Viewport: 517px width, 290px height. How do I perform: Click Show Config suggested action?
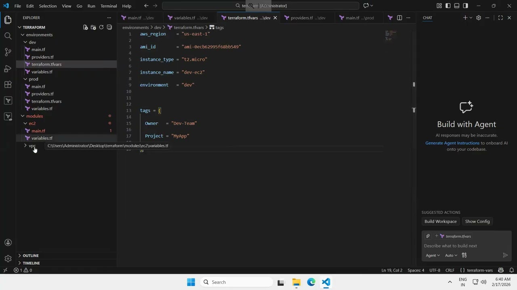click(x=477, y=221)
